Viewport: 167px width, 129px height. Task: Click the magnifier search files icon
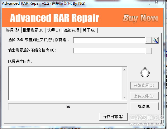click(x=155, y=41)
